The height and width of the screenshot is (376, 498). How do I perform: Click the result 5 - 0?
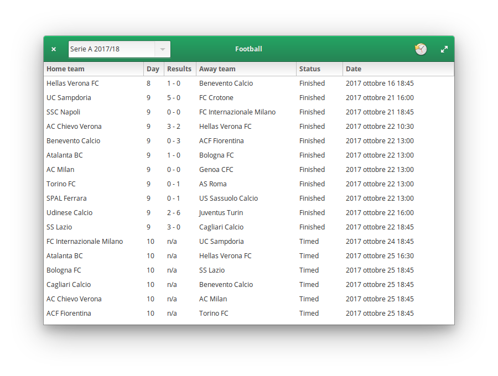tap(174, 98)
